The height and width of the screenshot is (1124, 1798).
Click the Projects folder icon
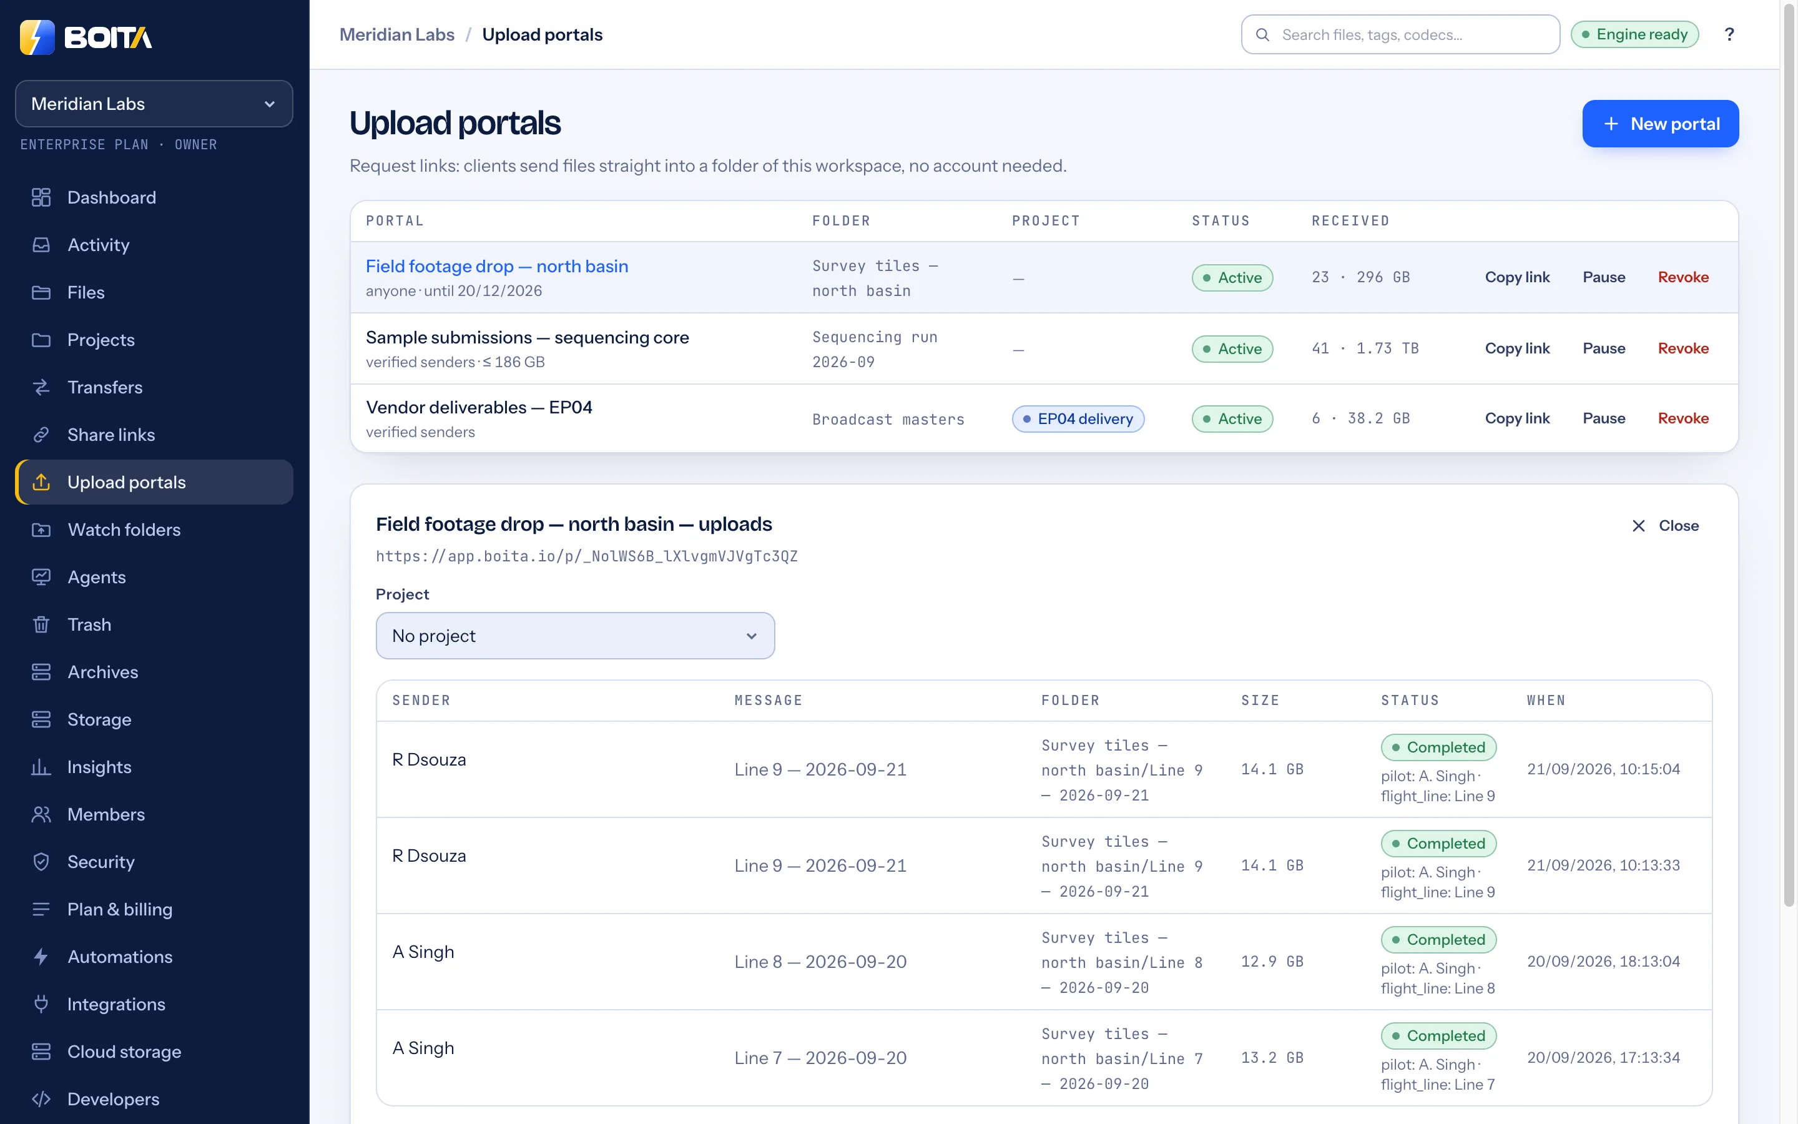pyautogui.click(x=41, y=340)
